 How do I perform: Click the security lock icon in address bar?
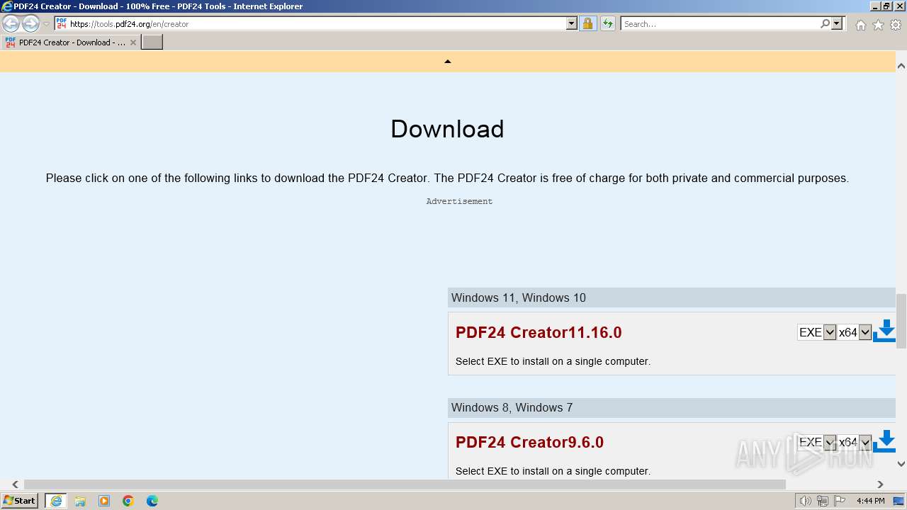coord(588,24)
